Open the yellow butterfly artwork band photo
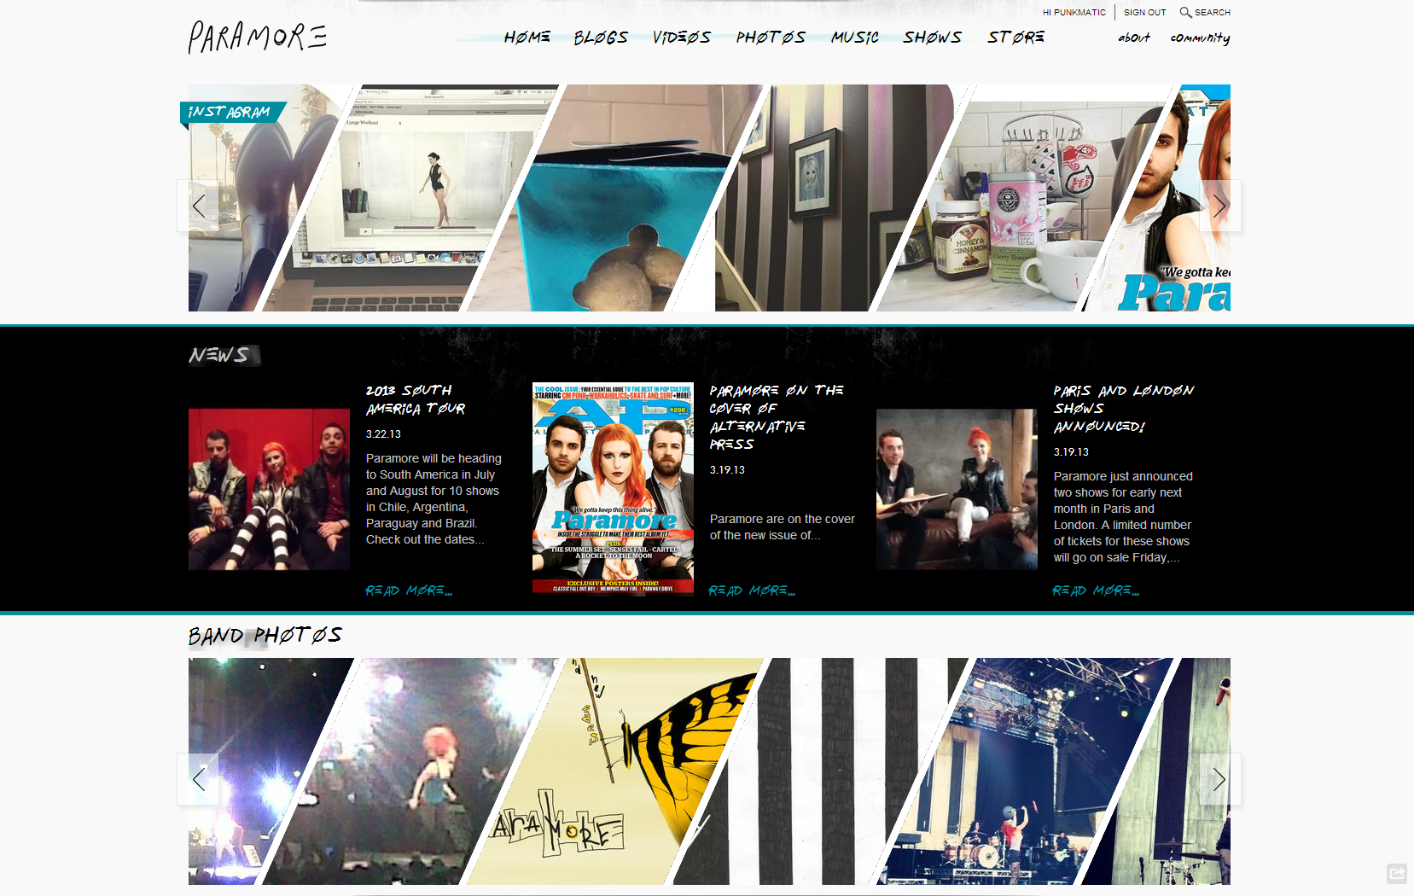1414x896 pixels. [x=614, y=771]
